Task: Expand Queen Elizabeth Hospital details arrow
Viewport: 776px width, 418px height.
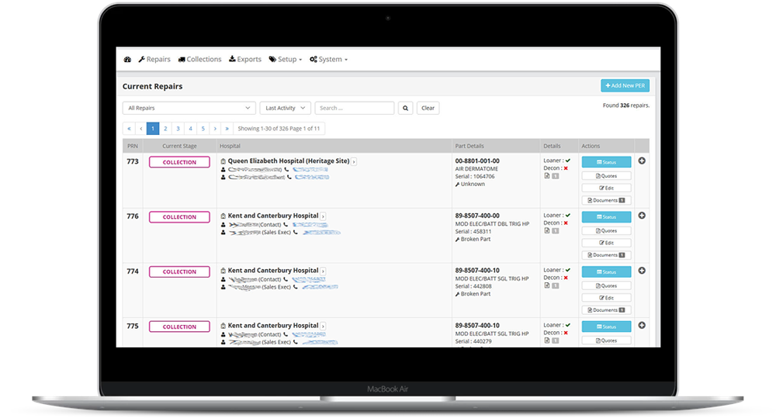Action: [x=354, y=161]
